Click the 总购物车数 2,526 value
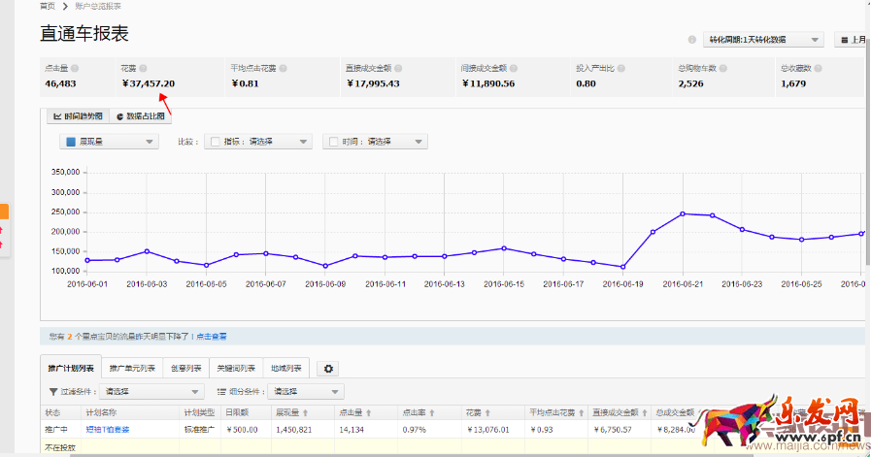 [x=690, y=83]
